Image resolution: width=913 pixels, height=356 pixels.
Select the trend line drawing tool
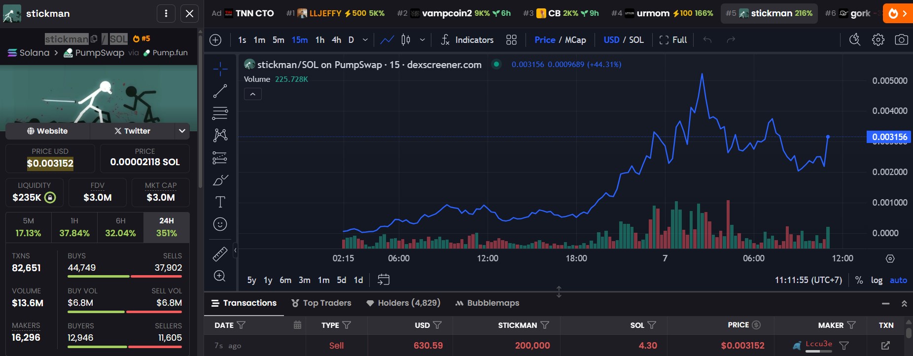[220, 91]
